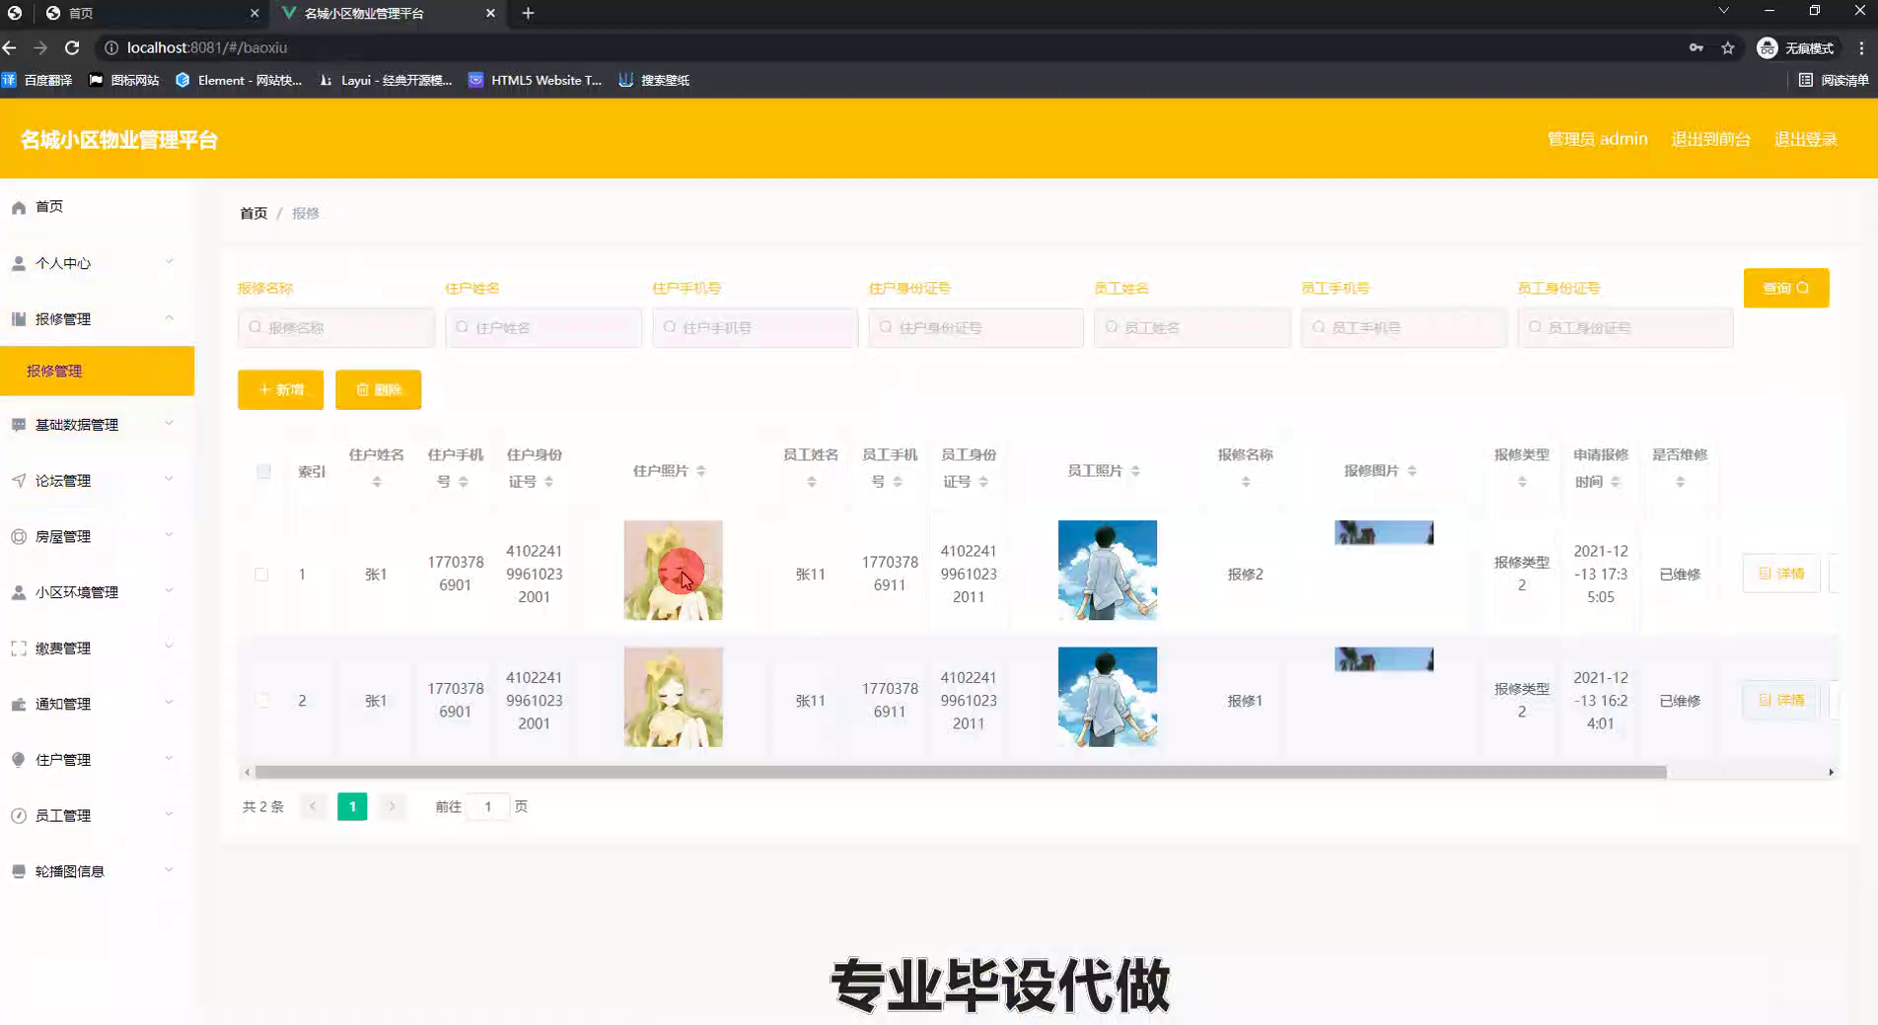The image size is (1878, 1025).
Task: Click the previous page arrow in pagination
Action: click(x=313, y=806)
